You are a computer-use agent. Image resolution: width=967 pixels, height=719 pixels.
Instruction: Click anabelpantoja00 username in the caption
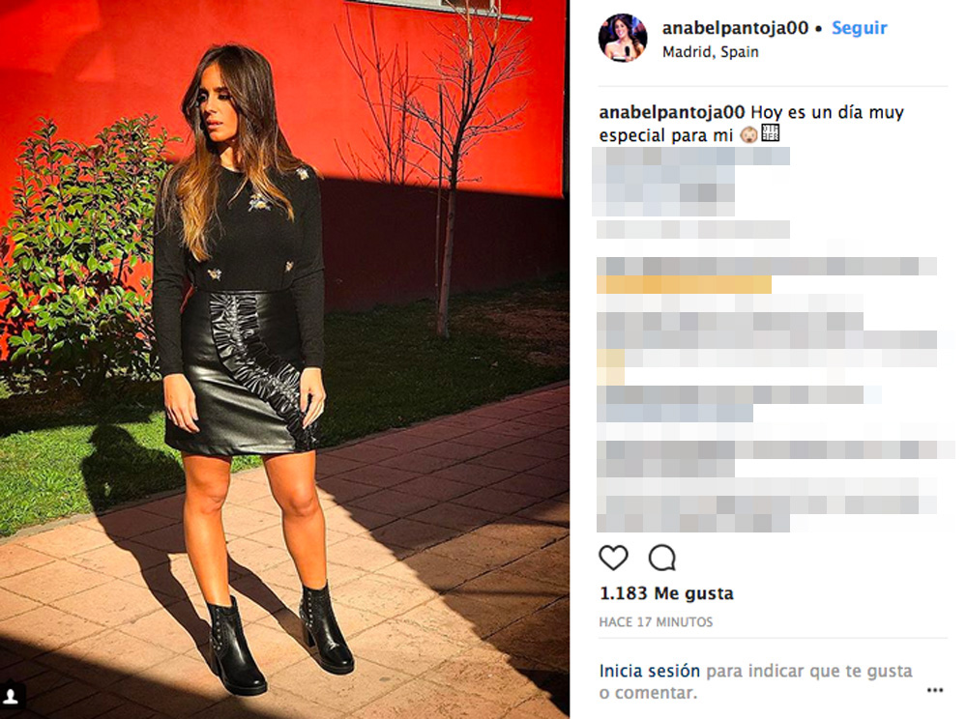pyautogui.click(x=672, y=112)
